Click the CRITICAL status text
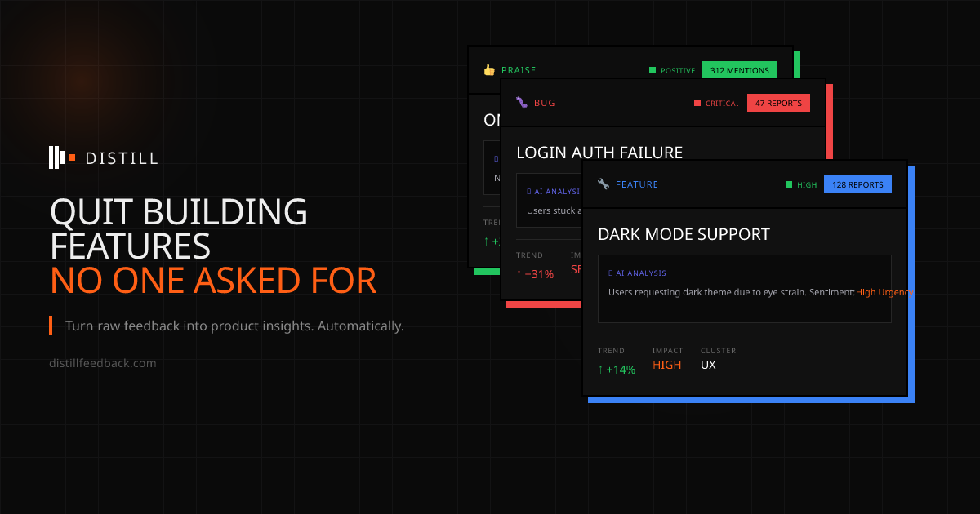Viewport: 980px width, 514px height. click(722, 104)
